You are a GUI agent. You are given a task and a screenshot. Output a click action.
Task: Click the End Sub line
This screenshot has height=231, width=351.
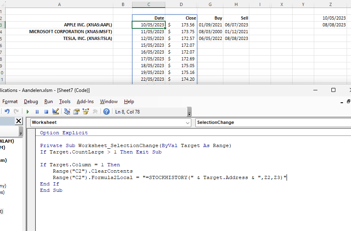click(x=51, y=190)
